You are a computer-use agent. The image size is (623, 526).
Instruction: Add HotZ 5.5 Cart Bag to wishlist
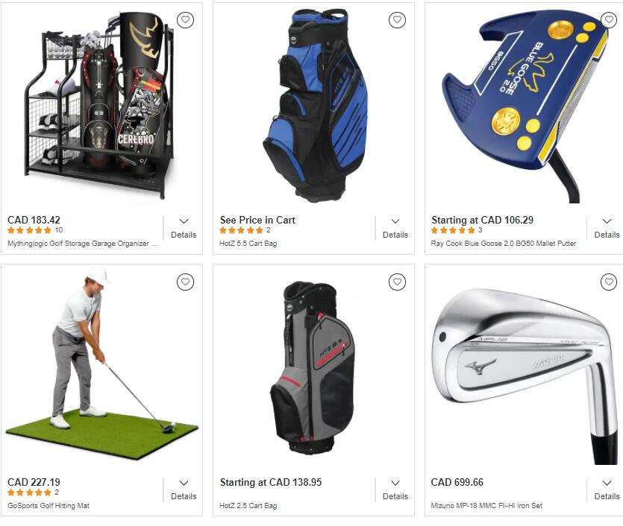coord(397,20)
